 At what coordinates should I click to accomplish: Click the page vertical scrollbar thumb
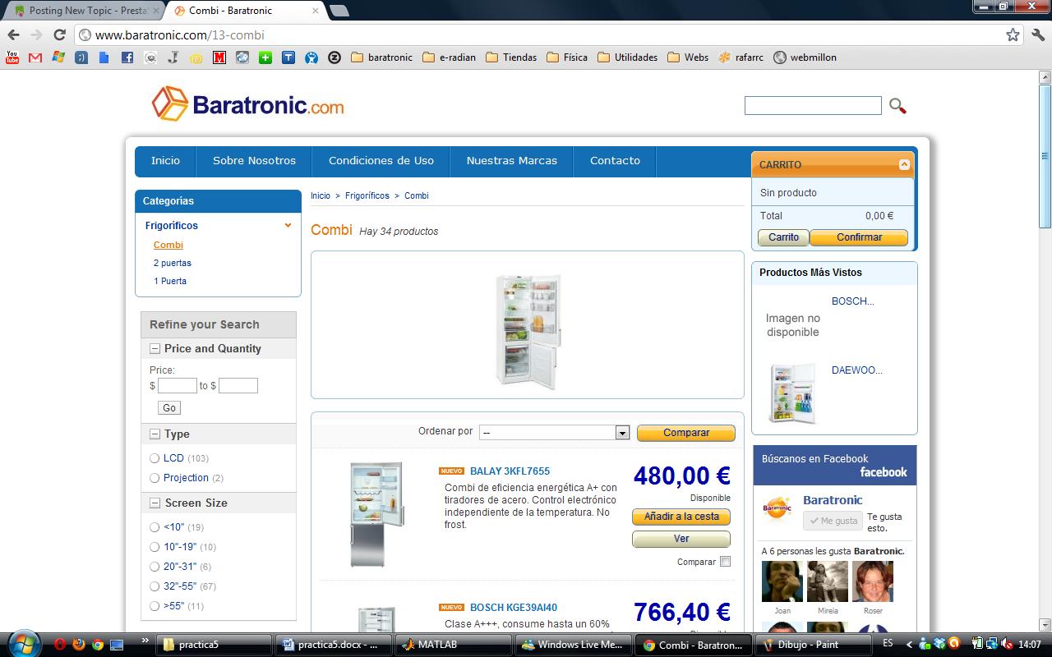(1045, 156)
